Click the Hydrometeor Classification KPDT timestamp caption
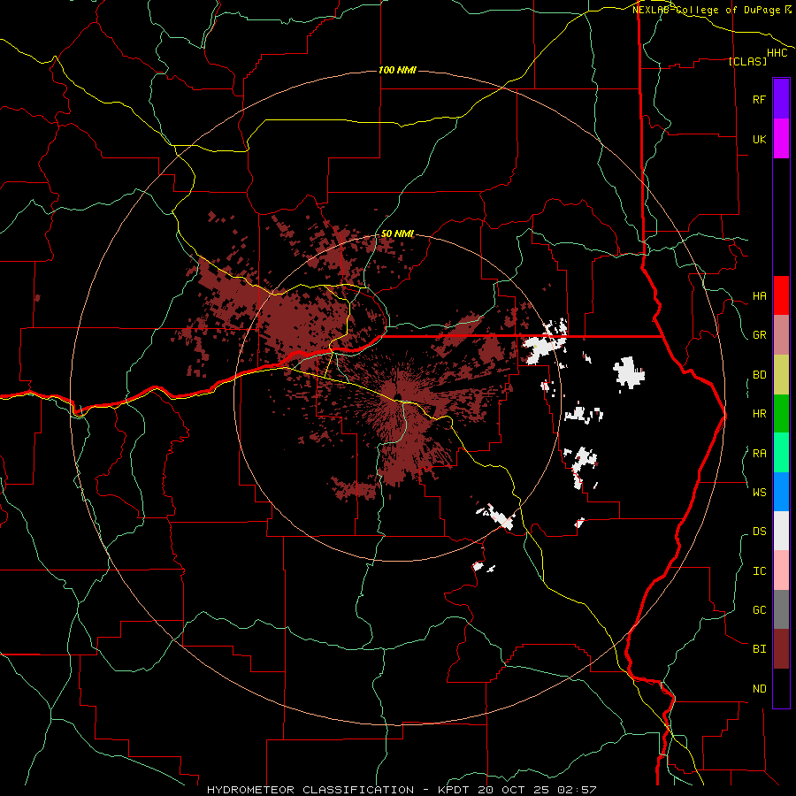 point(402,790)
